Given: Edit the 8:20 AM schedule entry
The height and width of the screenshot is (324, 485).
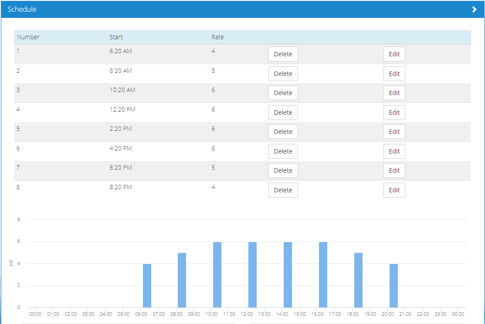Looking at the screenshot, I should [394, 74].
